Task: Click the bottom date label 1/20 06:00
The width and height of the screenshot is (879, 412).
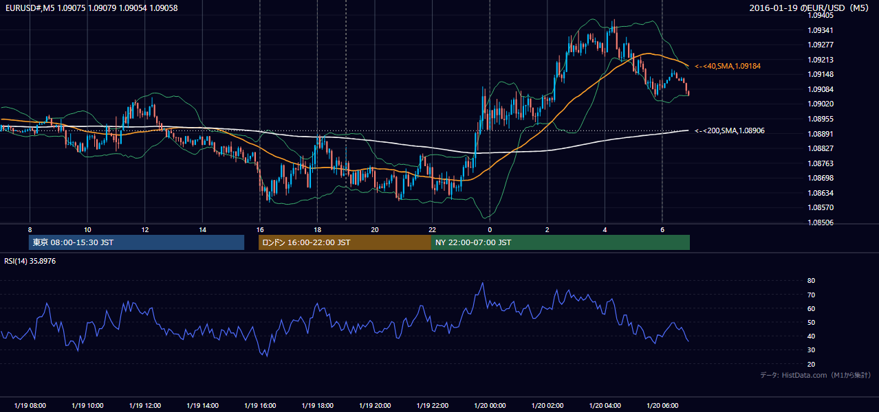Action: (x=662, y=406)
